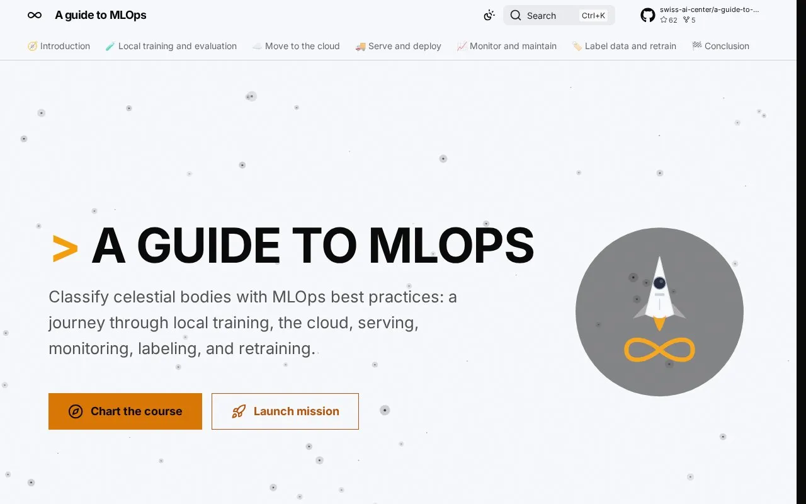
Task: Click compass icon in Chart the course
Action: (76, 411)
